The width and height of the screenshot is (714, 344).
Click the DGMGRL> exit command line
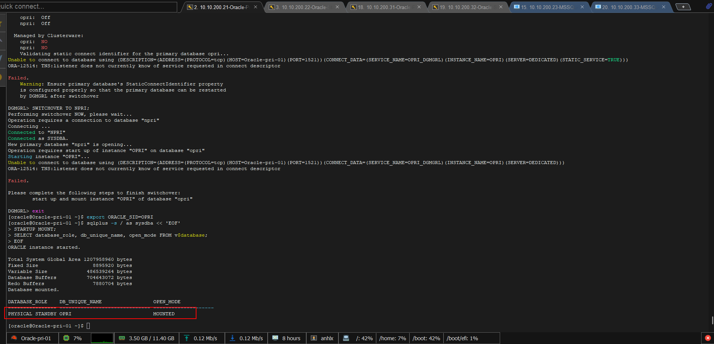coord(26,211)
